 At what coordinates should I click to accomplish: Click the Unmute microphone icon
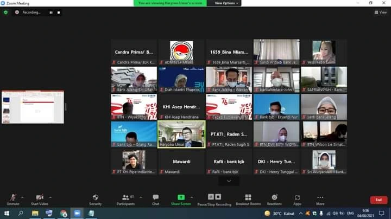12,197
